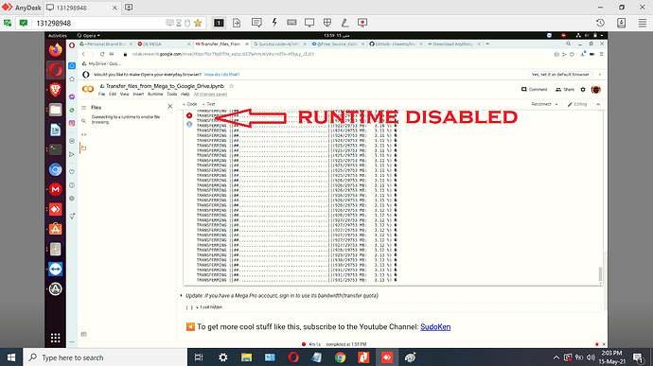Image resolution: width=653 pixels, height=366 pixels.
Task: Click the AnyDesk favorite star icon
Action: tap(198, 23)
